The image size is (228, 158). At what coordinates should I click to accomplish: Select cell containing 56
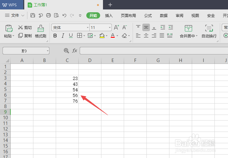tap(67, 95)
